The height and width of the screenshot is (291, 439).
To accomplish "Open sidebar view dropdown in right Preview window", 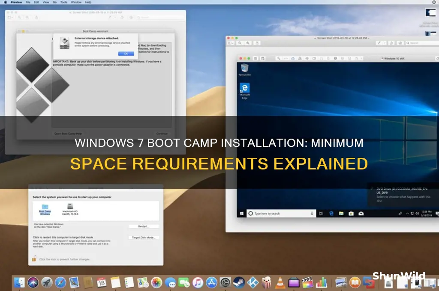I will [231, 43].
